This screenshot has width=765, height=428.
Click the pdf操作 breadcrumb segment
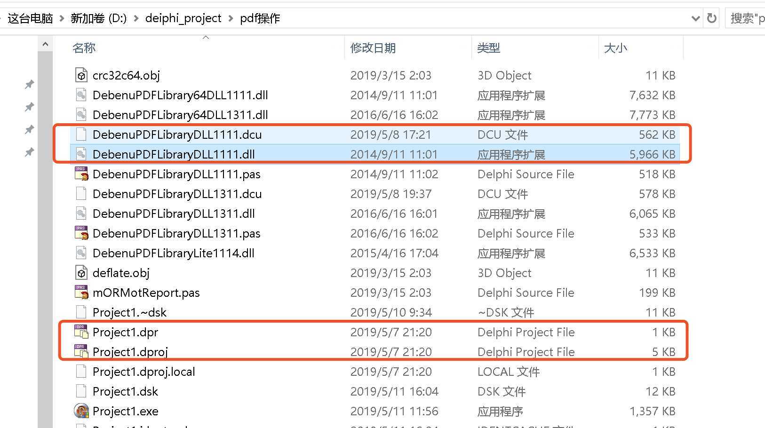(260, 18)
